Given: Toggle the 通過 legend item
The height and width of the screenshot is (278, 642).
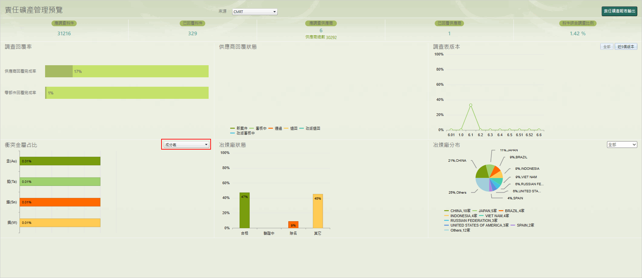Looking at the screenshot, I should click(x=275, y=128).
